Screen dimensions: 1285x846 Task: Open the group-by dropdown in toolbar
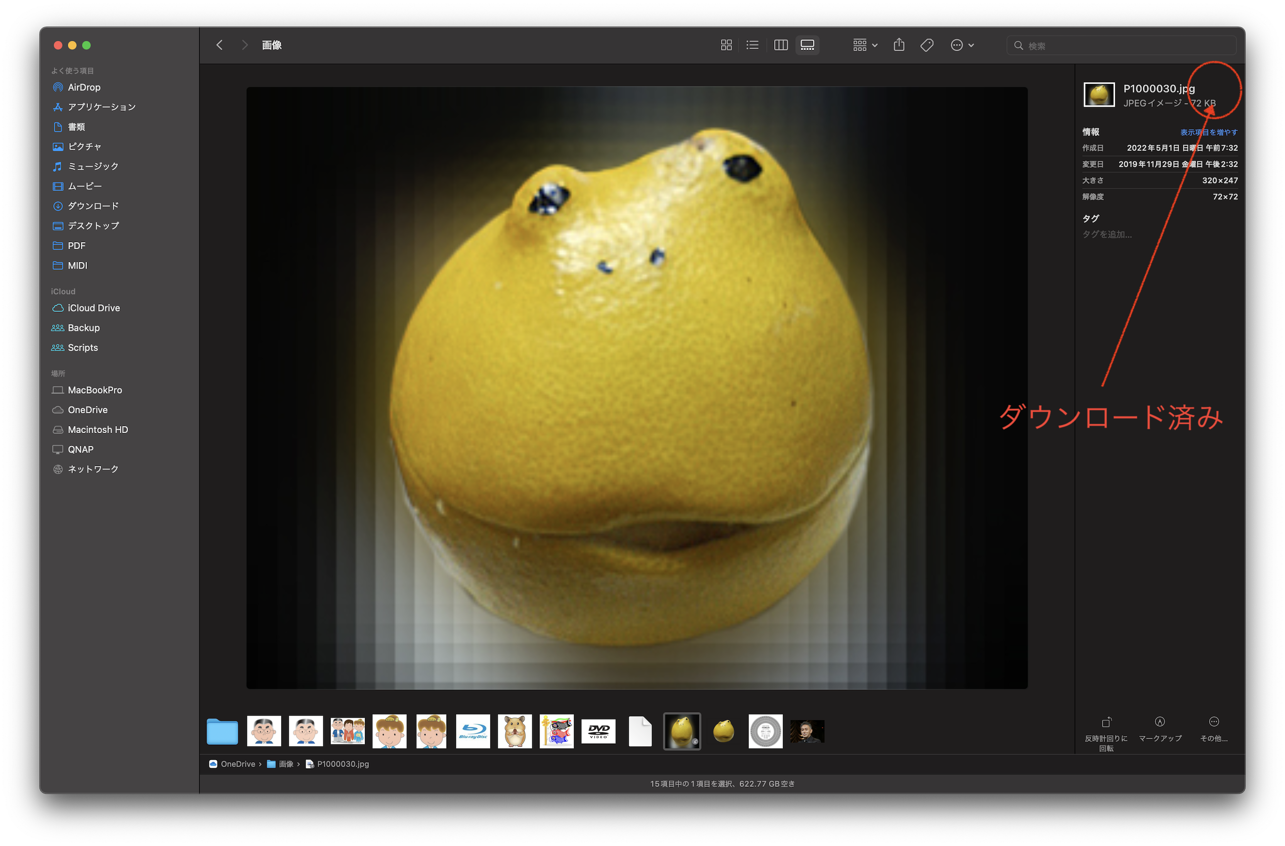[x=865, y=45]
